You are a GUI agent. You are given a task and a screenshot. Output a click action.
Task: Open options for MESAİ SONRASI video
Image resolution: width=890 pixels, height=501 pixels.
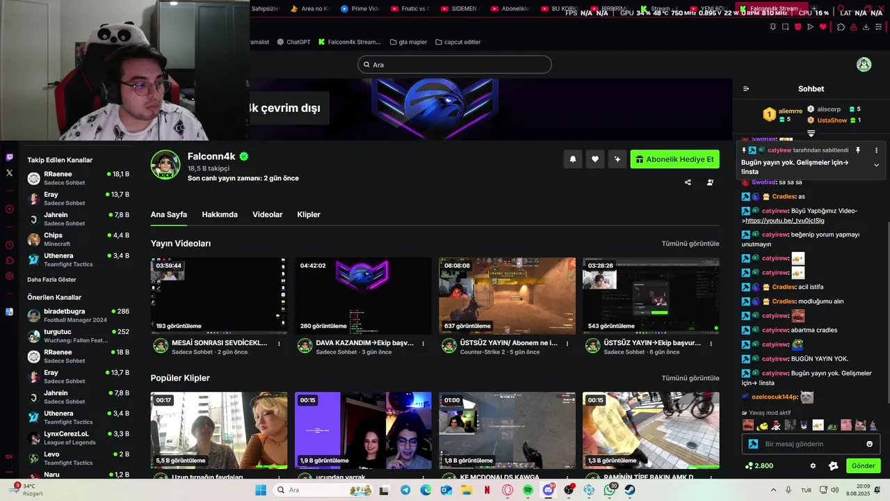279,344
